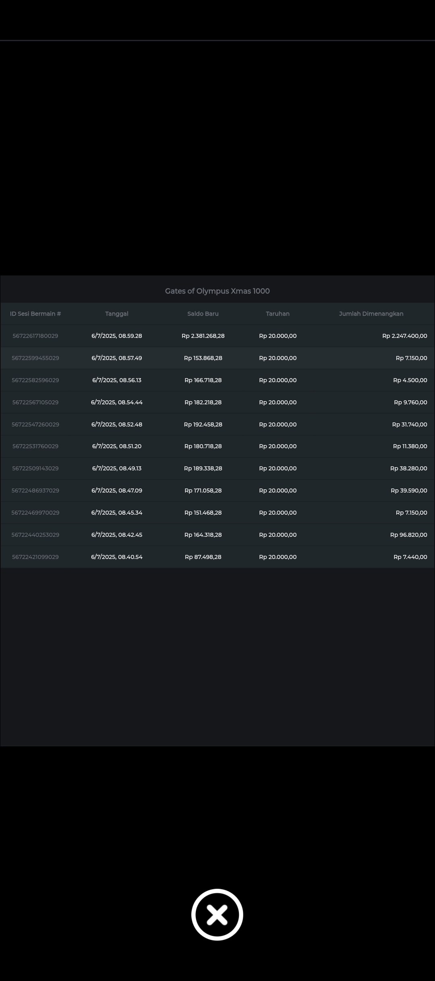
Task: Click win amount 'Rp 7.440,00'
Action: click(410, 557)
